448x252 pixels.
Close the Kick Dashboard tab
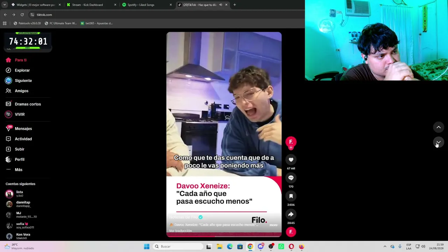(115, 5)
